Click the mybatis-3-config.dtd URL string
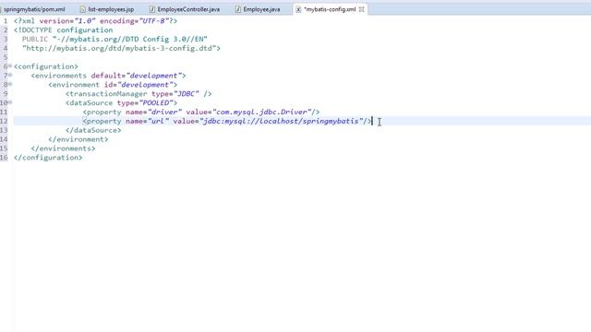591x332 pixels. [x=119, y=48]
